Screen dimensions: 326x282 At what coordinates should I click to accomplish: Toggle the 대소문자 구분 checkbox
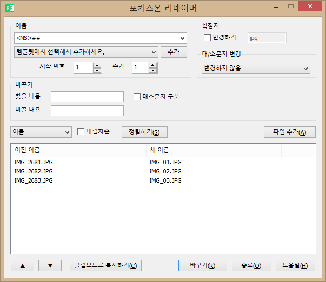137,97
